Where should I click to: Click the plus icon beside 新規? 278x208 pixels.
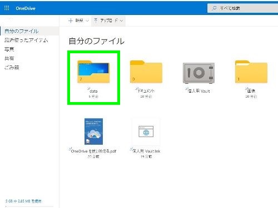click(71, 21)
